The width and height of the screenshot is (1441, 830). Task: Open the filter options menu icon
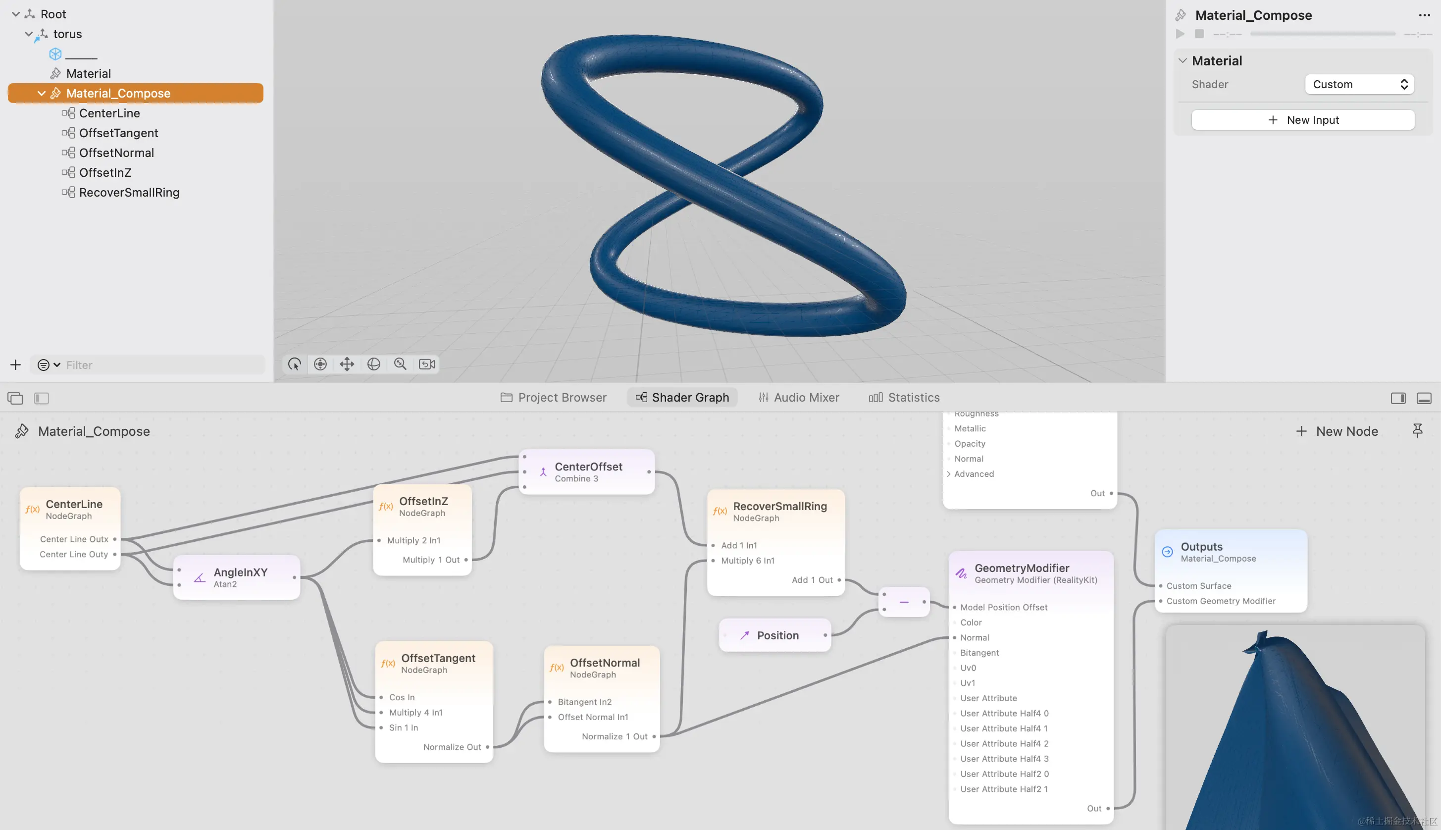[x=49, y=365]
